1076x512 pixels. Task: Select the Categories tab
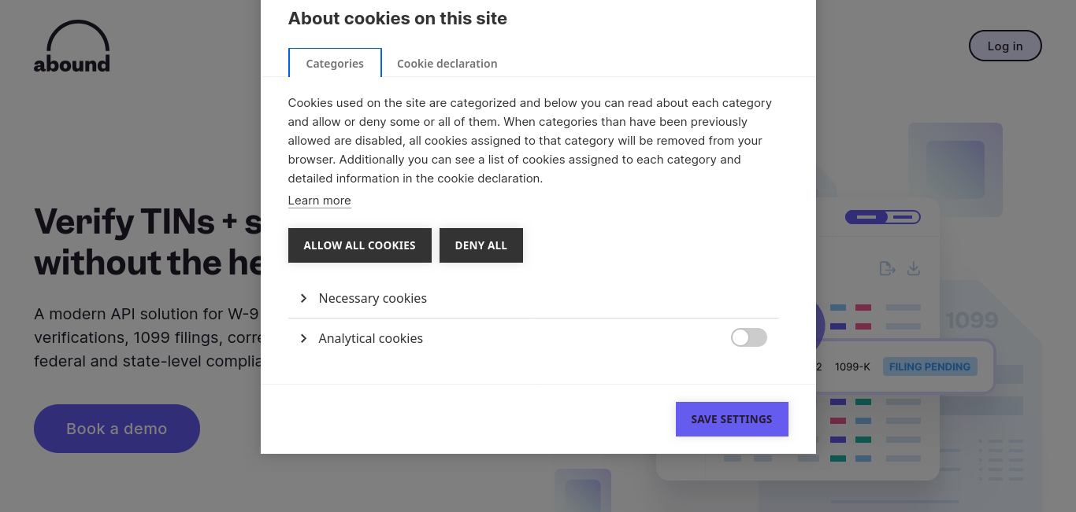pos(335,63)
